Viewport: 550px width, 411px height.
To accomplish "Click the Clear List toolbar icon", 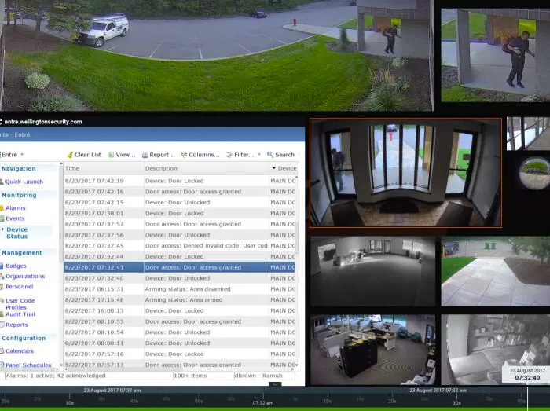I will 70,155.
